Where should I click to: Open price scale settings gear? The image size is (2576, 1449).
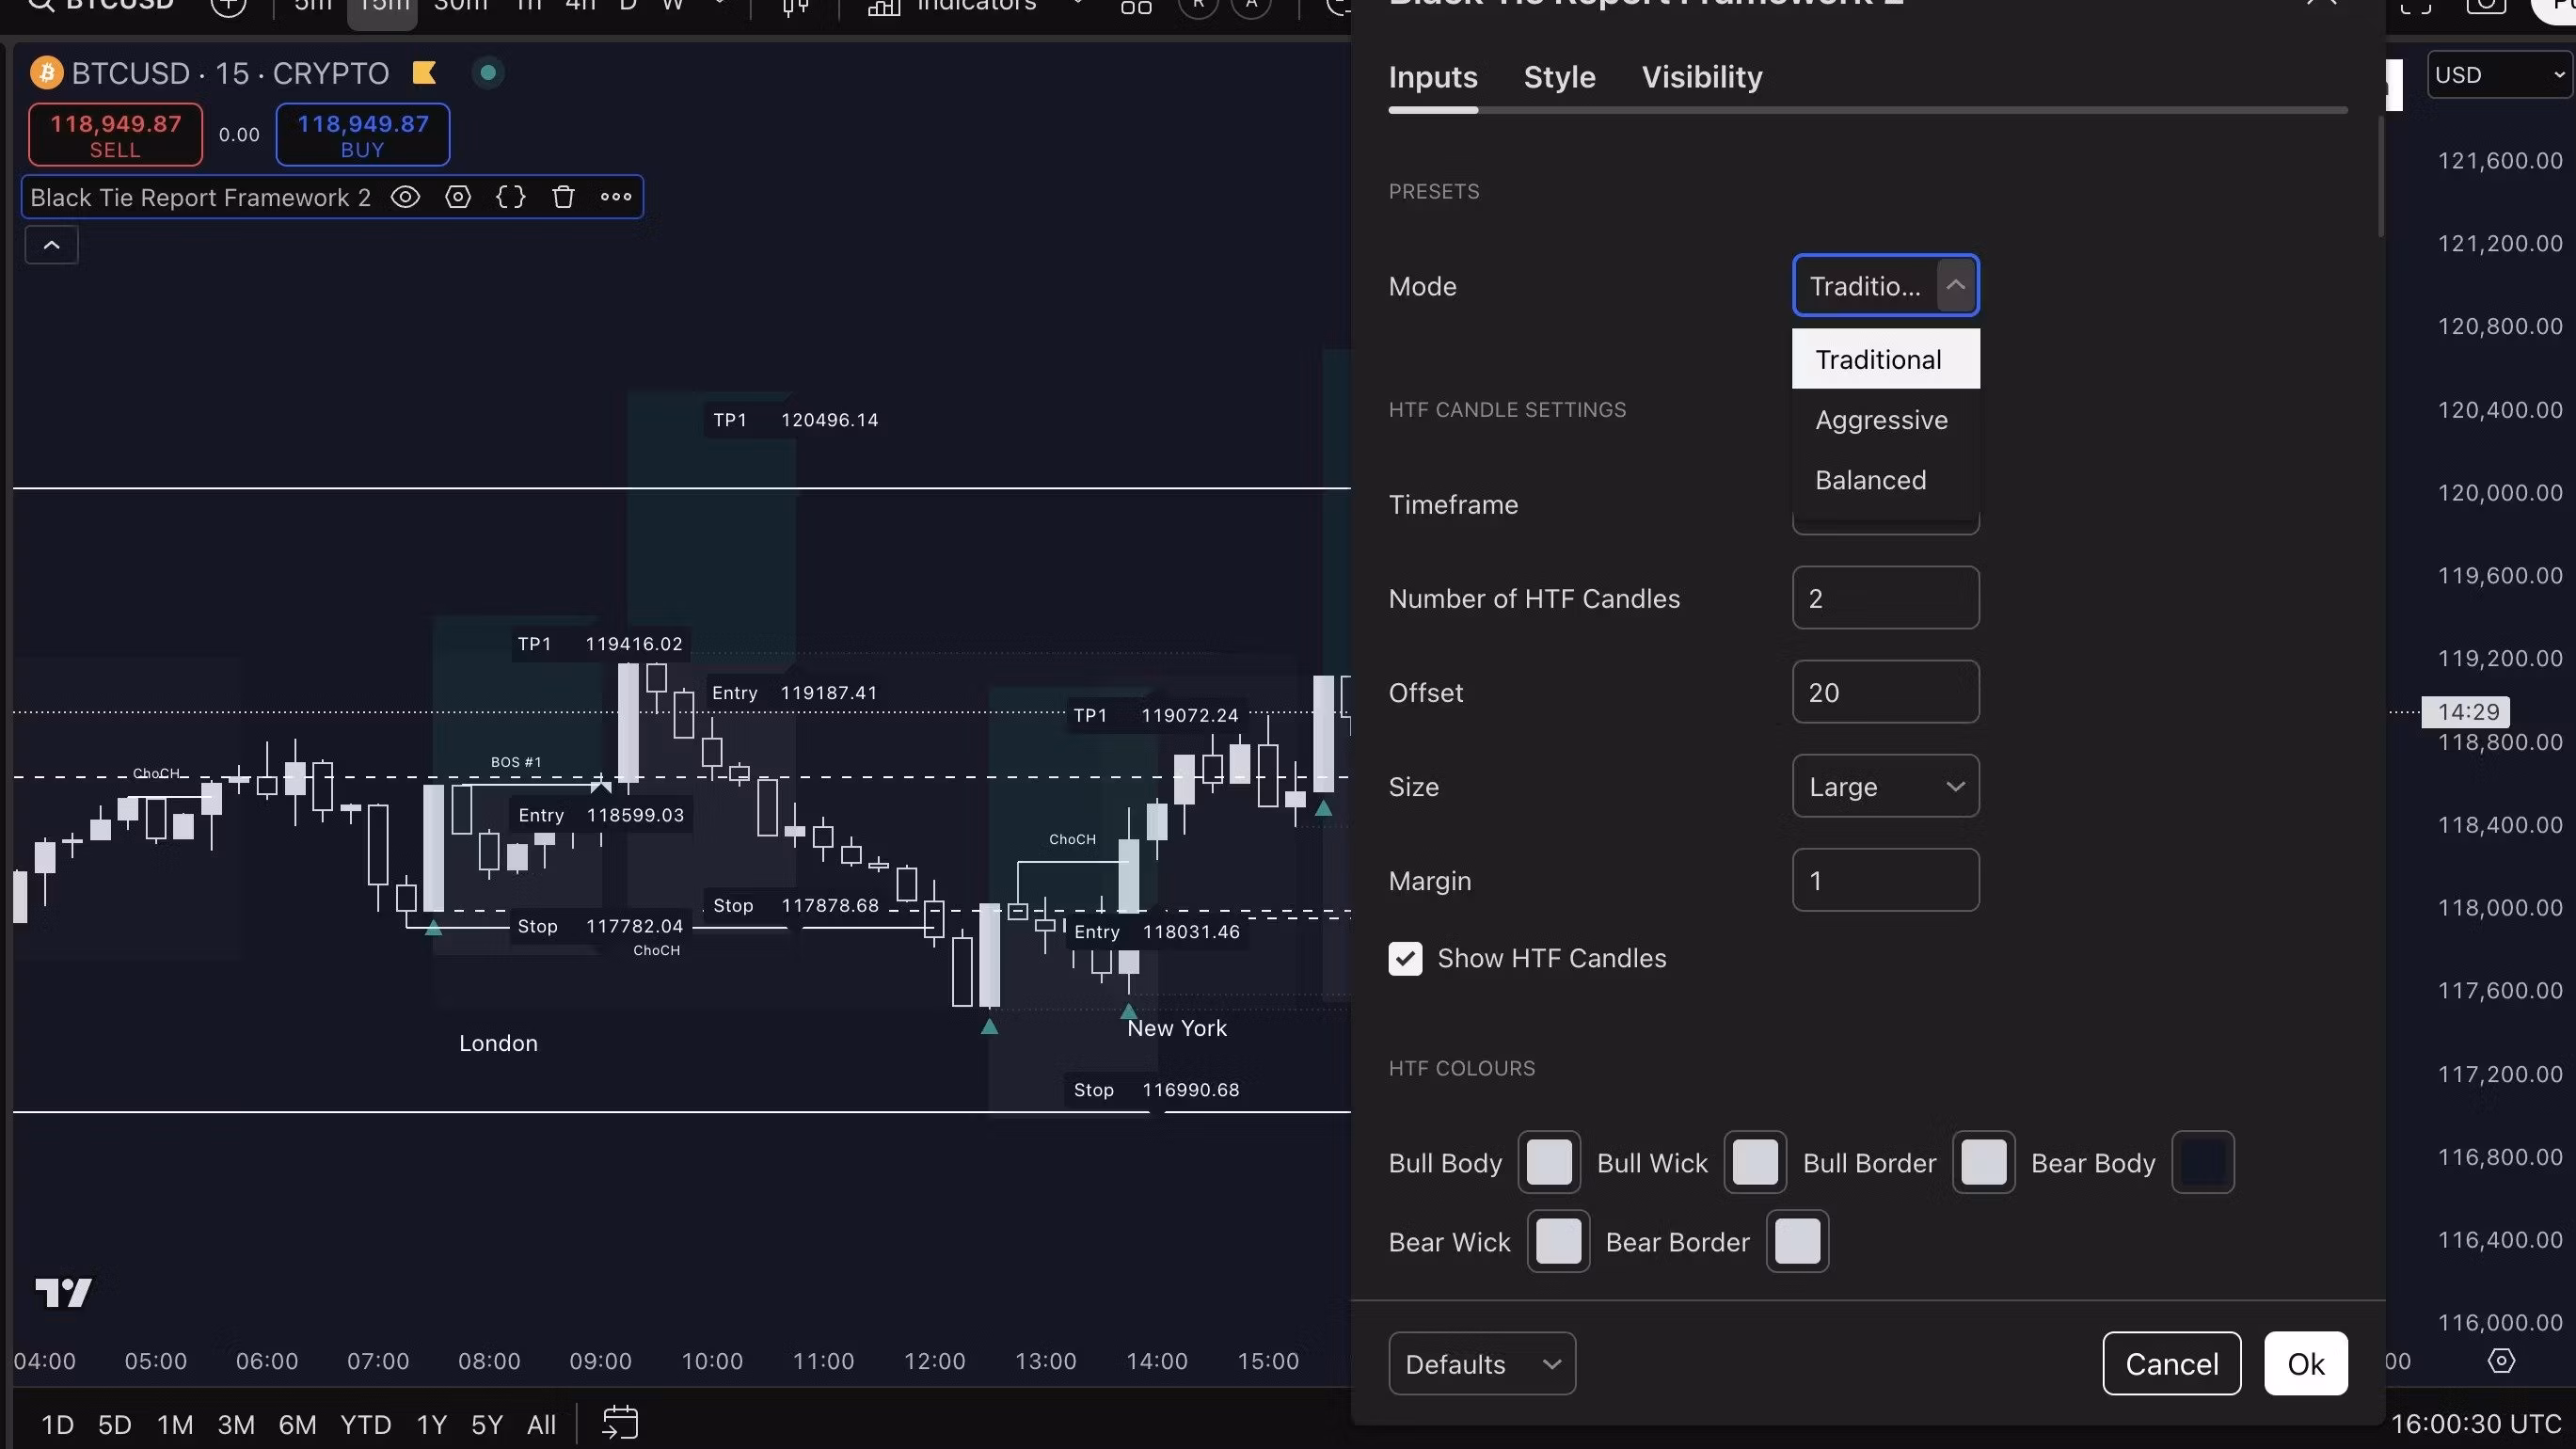click(x=2501, y=1361)
